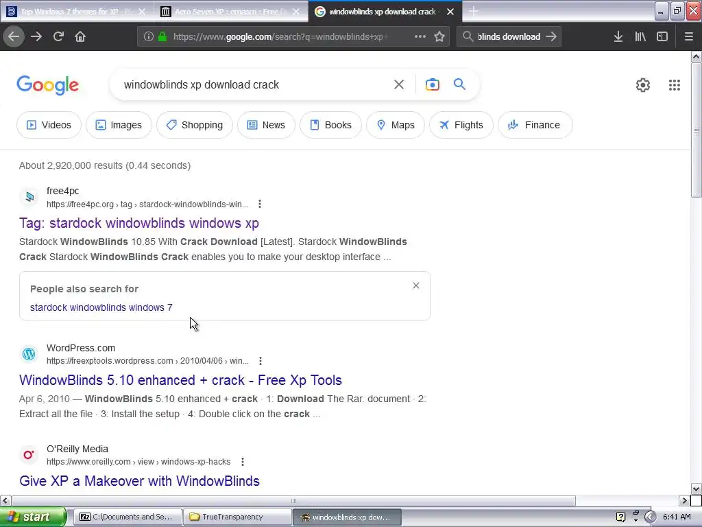Submit toolbar search with the arrow button
The width and height of the screenshot is (702, 527).
tap(551, 36)
